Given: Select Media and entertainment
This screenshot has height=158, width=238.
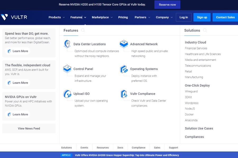Looking at the screenshot, I should coord(200,60).
